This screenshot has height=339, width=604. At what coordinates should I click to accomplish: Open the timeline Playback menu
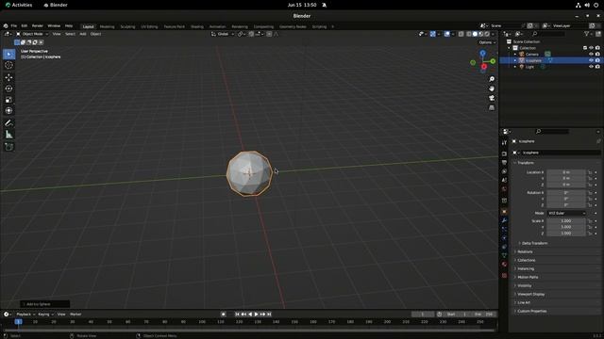tap(25, 315)
